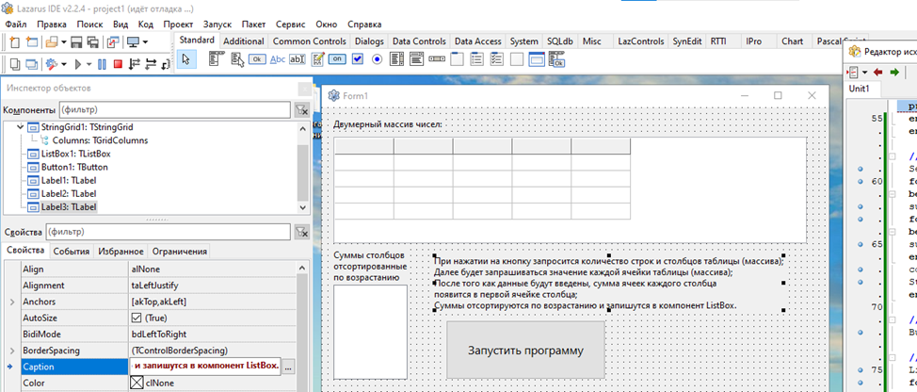Image resolution: width=917 pixels, height=392 pixels.
Task: Expand the Anchors property
Action: point(11,302)
